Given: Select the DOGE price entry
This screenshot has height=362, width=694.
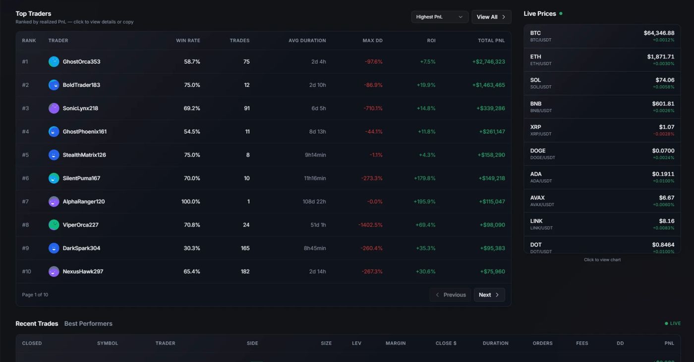Looking at the screenshot, I should point(602,154).
